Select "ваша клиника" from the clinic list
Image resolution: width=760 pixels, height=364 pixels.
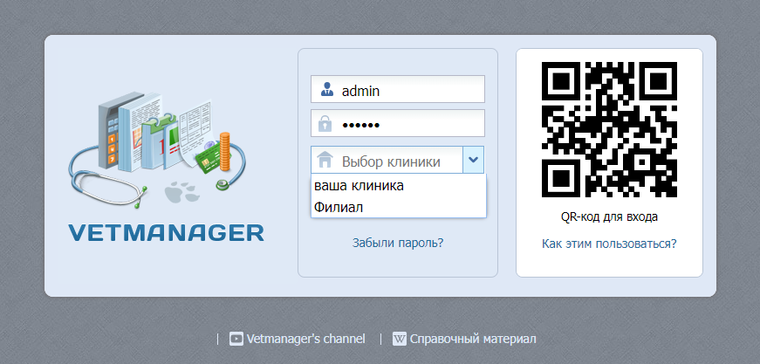point(399,186)
